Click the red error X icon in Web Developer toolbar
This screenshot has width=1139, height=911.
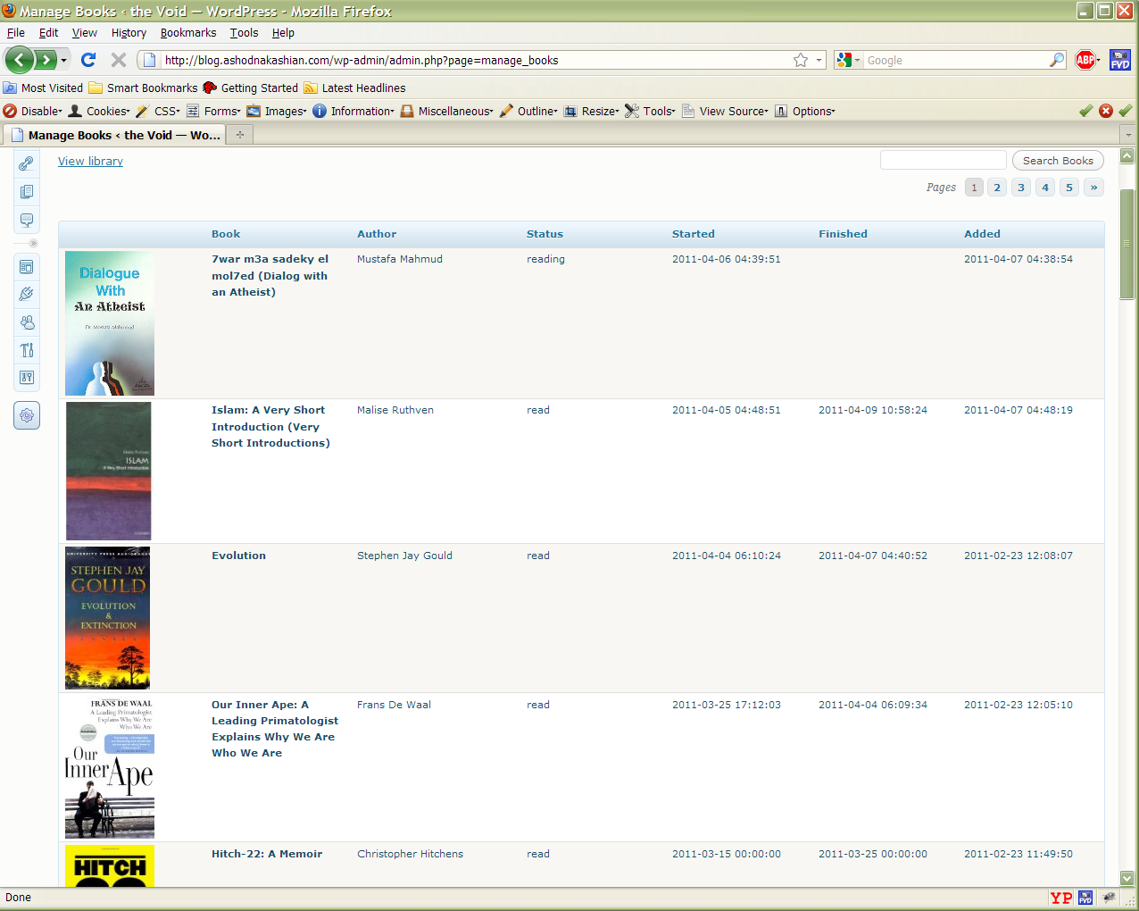click(1105, 111)
